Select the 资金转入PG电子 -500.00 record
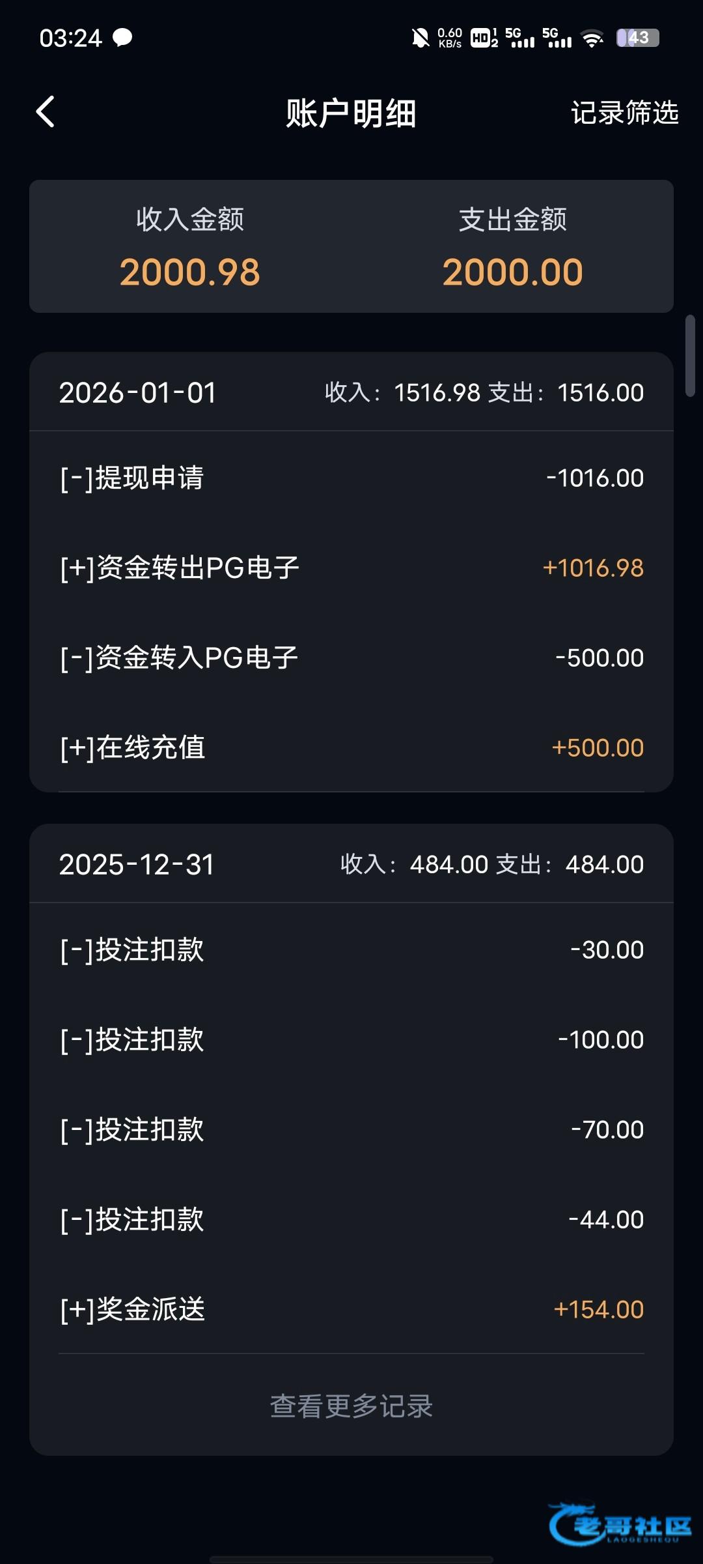 coord(351,658)
